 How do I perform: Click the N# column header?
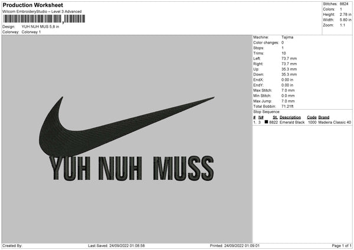(261, 117)
